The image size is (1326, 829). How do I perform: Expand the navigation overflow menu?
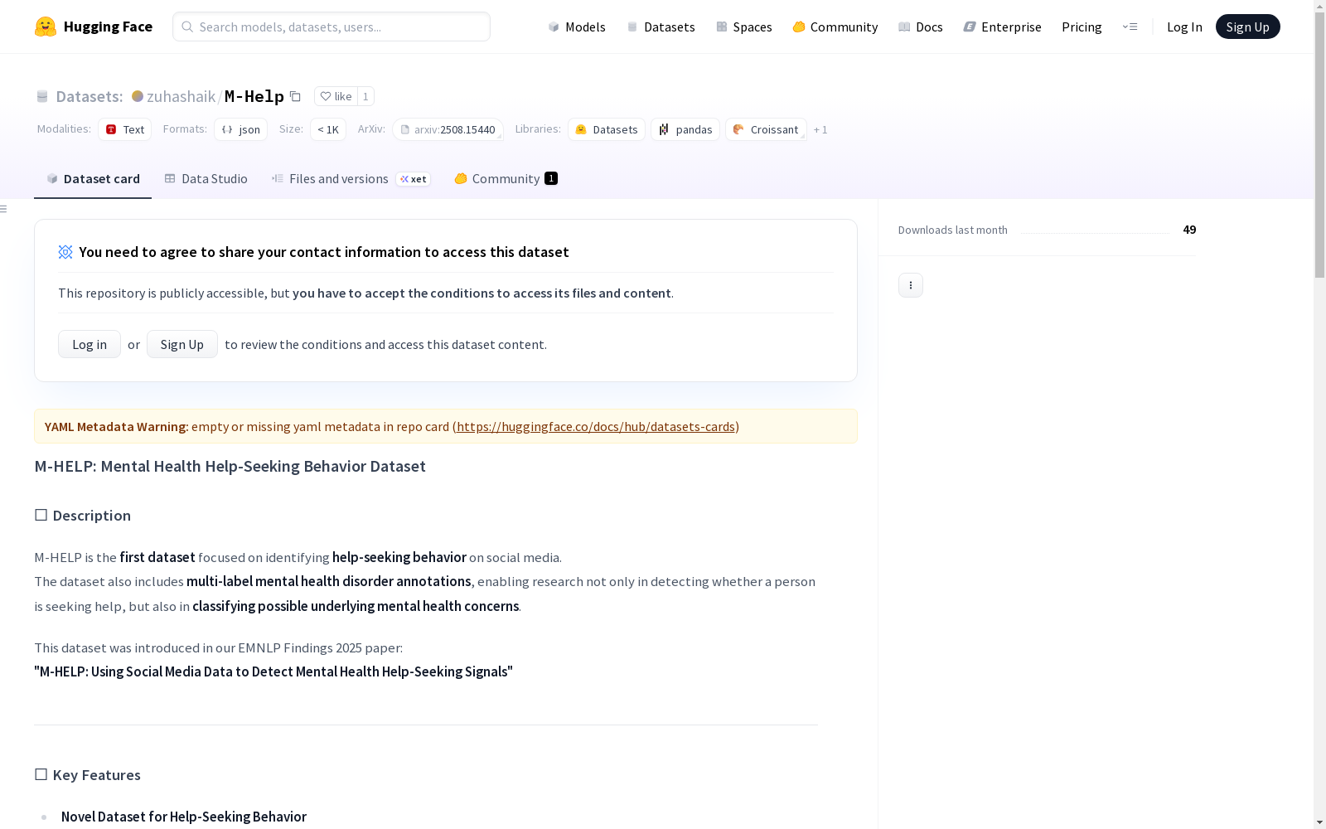coord(1130,27)
